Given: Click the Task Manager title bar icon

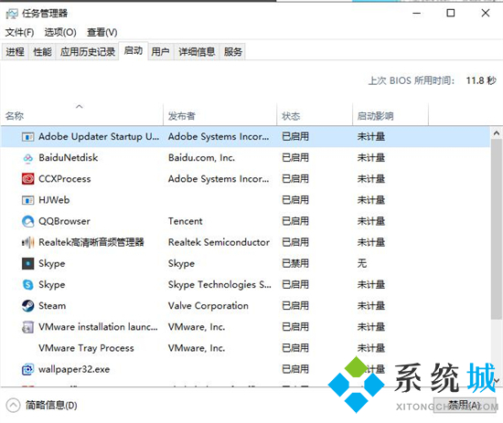Looking at the screenshot, I should [12, 14].
